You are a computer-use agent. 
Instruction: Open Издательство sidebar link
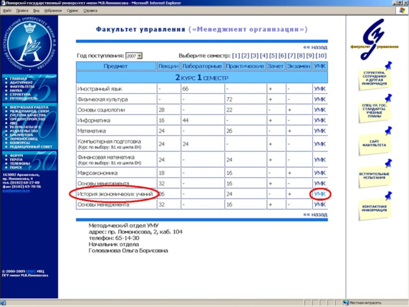click(24, 131)
